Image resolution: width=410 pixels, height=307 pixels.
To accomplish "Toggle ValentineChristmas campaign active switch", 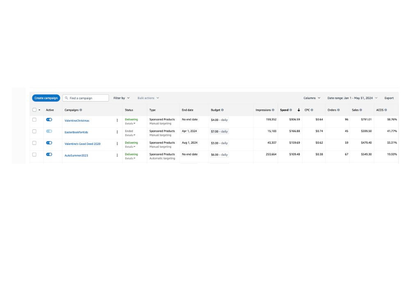I will (x=49, y=120).
